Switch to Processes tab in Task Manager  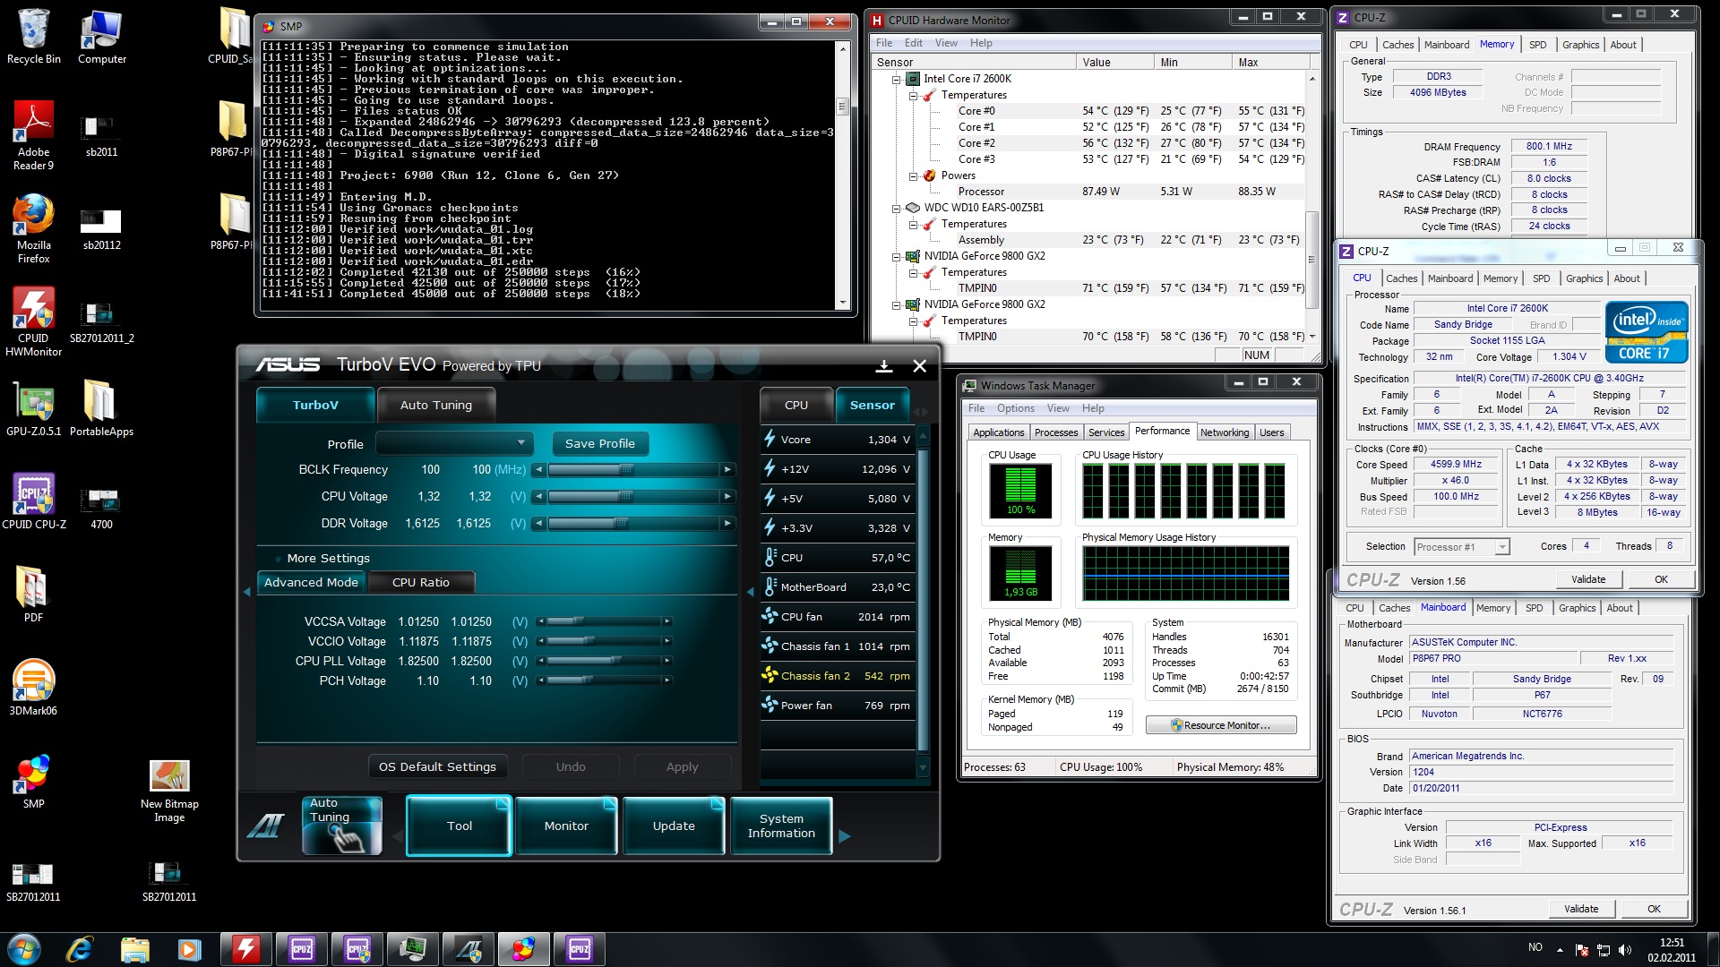(1056, 432)
